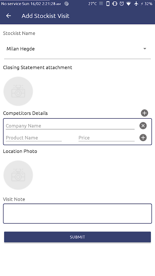Remove competitor entry with the X icon
Screen dimensions: 155x276
143,126
